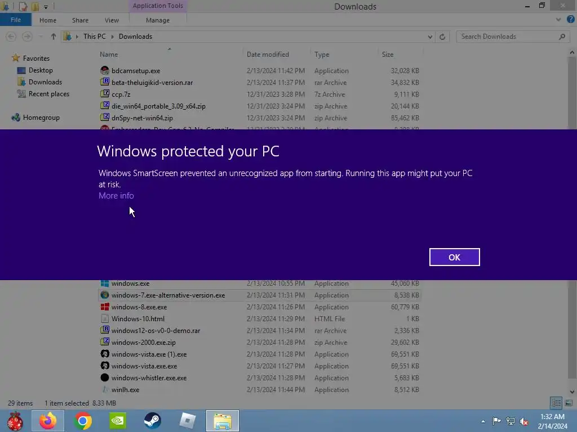Open Roblox from the taskbar
This screenshot has width=577, height=432.
click(x=187, y=421)
